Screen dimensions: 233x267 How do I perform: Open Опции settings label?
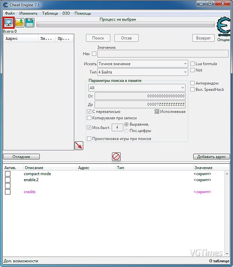pos(223,40)
